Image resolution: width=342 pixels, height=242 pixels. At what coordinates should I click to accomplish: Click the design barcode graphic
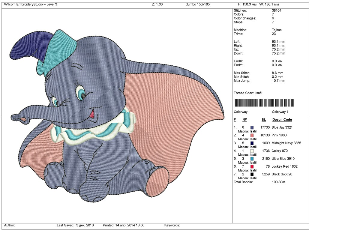pos(263,103)
